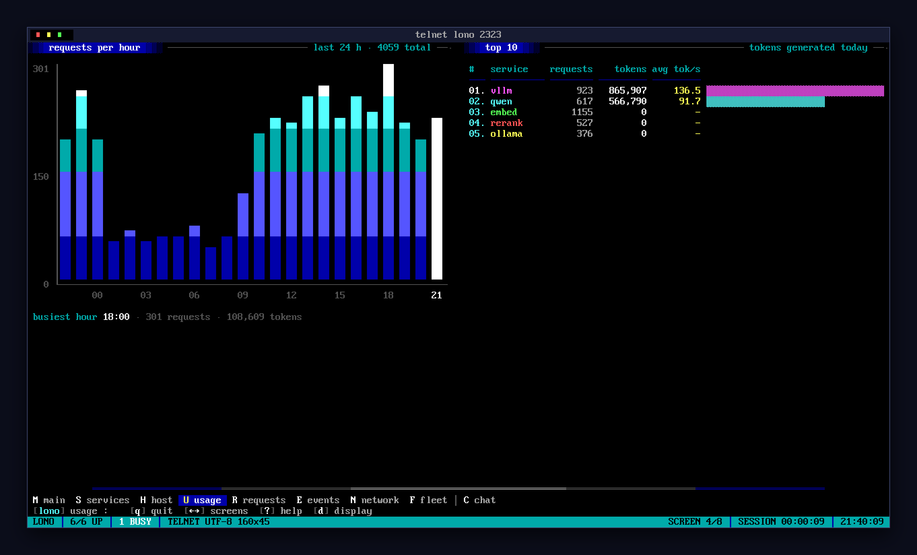The width and height of the screenshot is (917, 555).
Task: Open the N network screen
Action: [374, 500]
